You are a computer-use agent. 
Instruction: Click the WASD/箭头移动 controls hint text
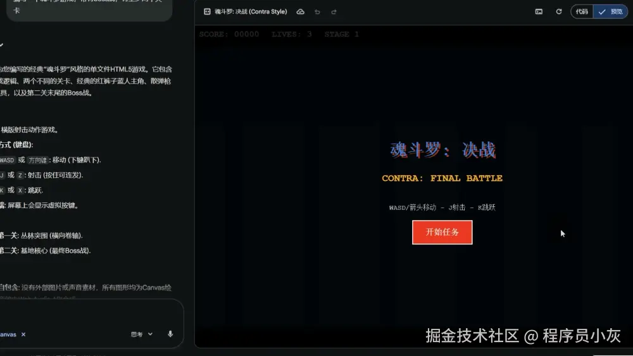pyautogui.click(x=442, y=207)
